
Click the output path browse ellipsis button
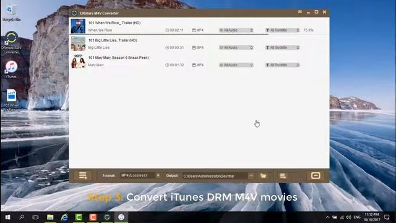pyautogui.click(x=251, y=176)
